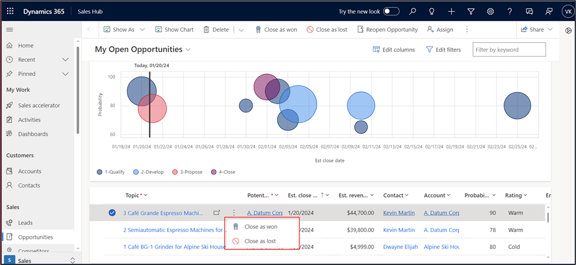Select Close as lost in context menu
Viewport: 576px width, 265px height.
(x=259, y=241)
